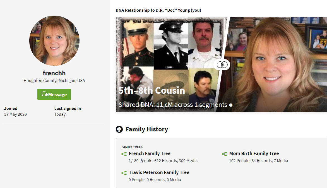Open the Mom Birth Family Tree link
This screenshot has height=188, width=327.
point(254,153)
